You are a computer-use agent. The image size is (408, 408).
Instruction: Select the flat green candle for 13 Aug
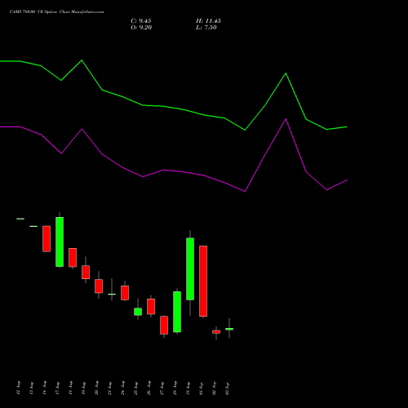(x=33, y=226)
